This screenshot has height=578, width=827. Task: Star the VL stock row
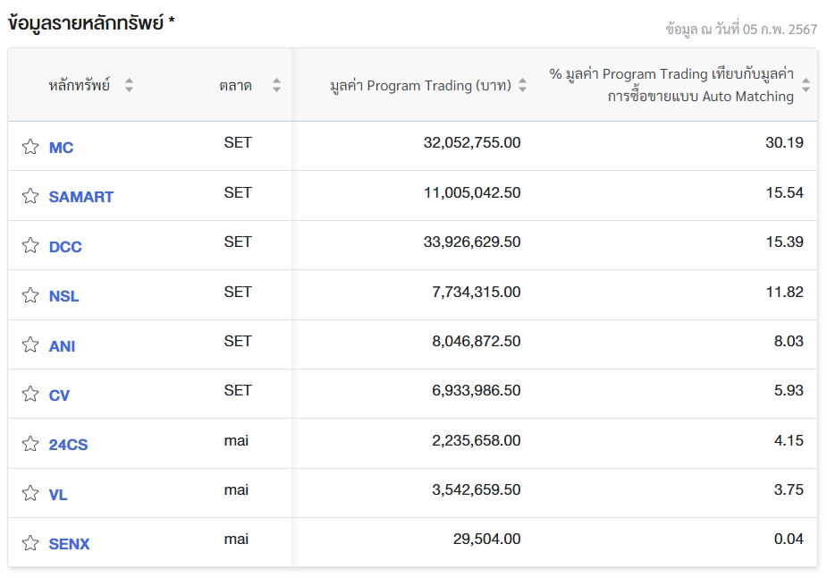tap(30, 492)
